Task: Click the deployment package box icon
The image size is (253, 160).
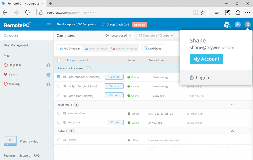Action: (x=227, y=25)
